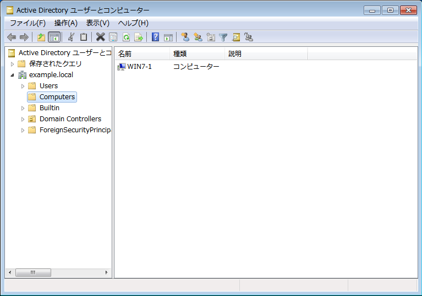The width and height of the screenshot is (422, 296).
Task: Click the Delete X toolbar icon
Action: [100, 37]
